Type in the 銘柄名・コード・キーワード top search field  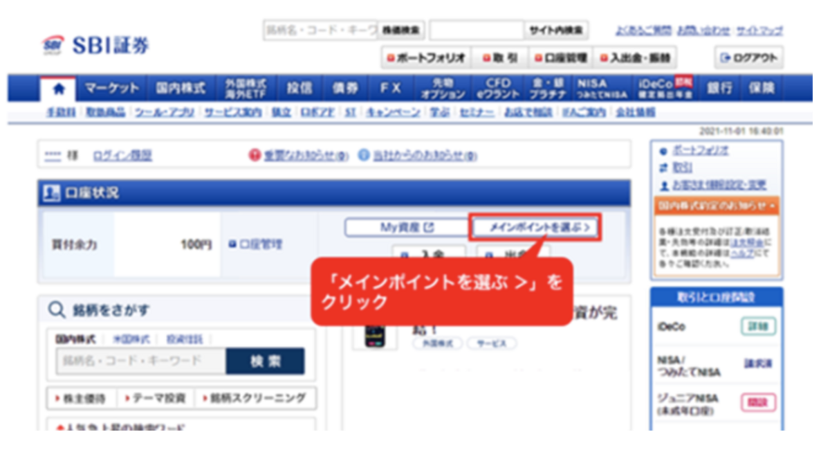pos(320,30)
